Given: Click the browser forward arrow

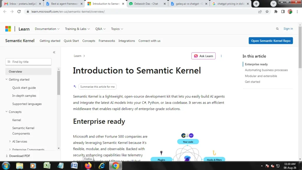Looking at the screenshot, I should coord(12,12).
